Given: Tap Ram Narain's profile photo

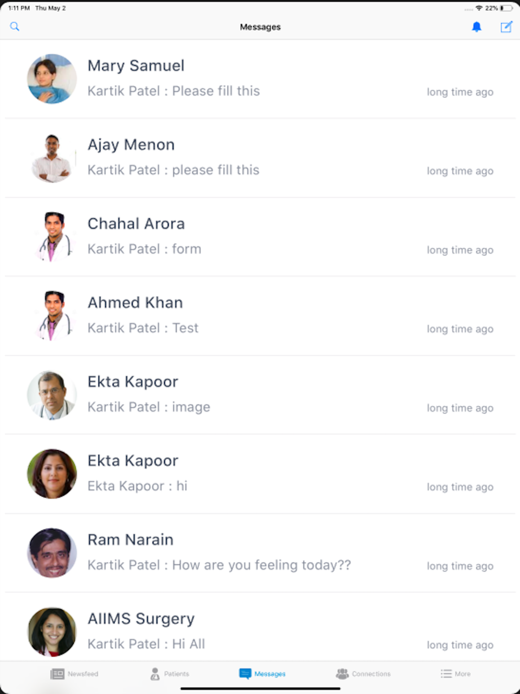Looking at the screenshot, I should (x=52, y=553).
